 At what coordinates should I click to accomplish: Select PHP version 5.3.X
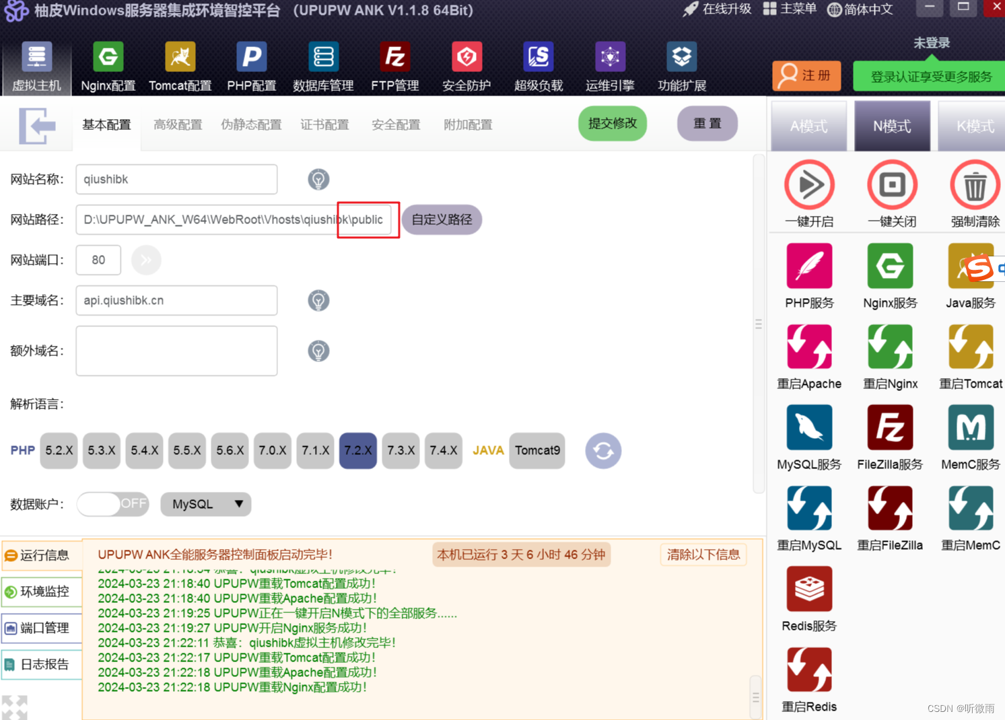[x=102, y=450]
